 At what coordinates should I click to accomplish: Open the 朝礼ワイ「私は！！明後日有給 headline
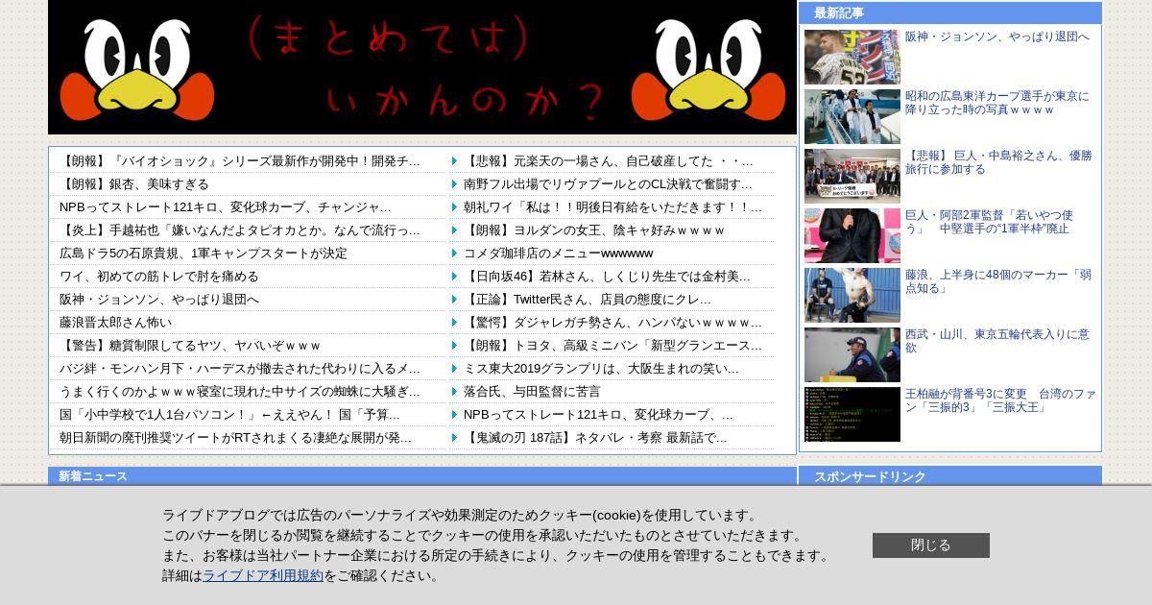[x=613, y=207]
